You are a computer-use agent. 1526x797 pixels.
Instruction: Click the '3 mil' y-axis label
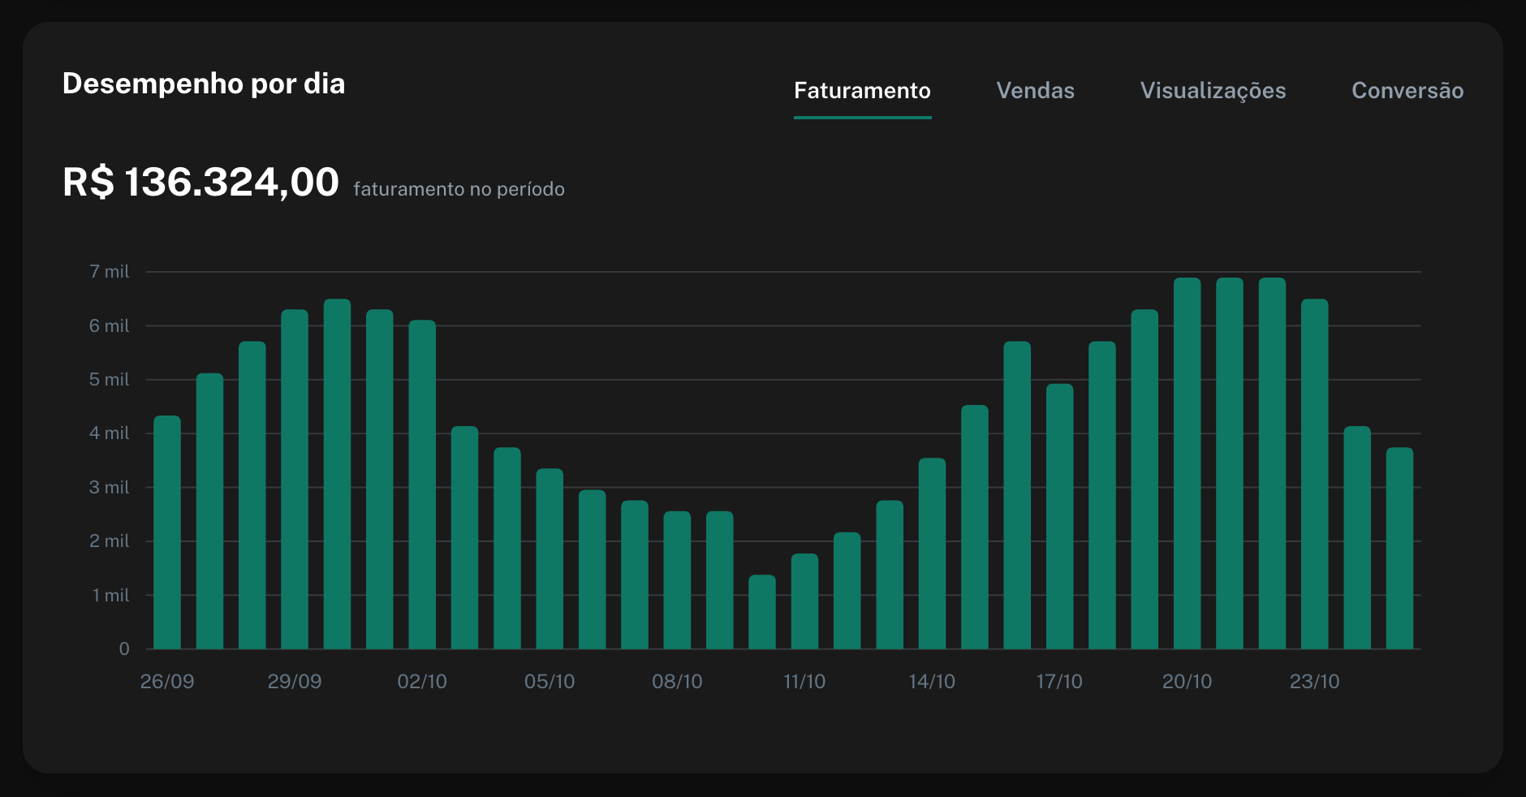pos(110,487)
